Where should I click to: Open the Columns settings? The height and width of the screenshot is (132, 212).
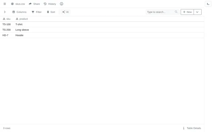(20, 12)
